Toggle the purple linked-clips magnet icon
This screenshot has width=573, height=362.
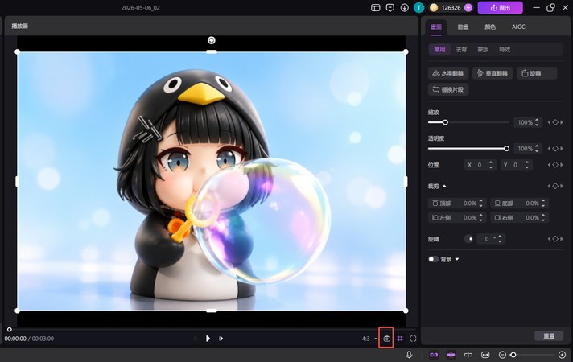[x=434, y=355]
